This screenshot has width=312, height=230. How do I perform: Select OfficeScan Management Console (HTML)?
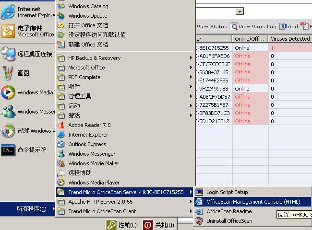click(252, 202)
